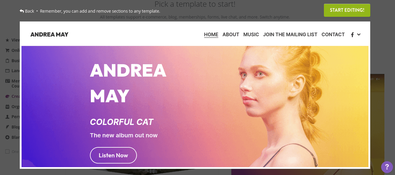This screenshot has width=395, height=175.
Task: Open the ABOUT menu item
Action: pos(231,35)
